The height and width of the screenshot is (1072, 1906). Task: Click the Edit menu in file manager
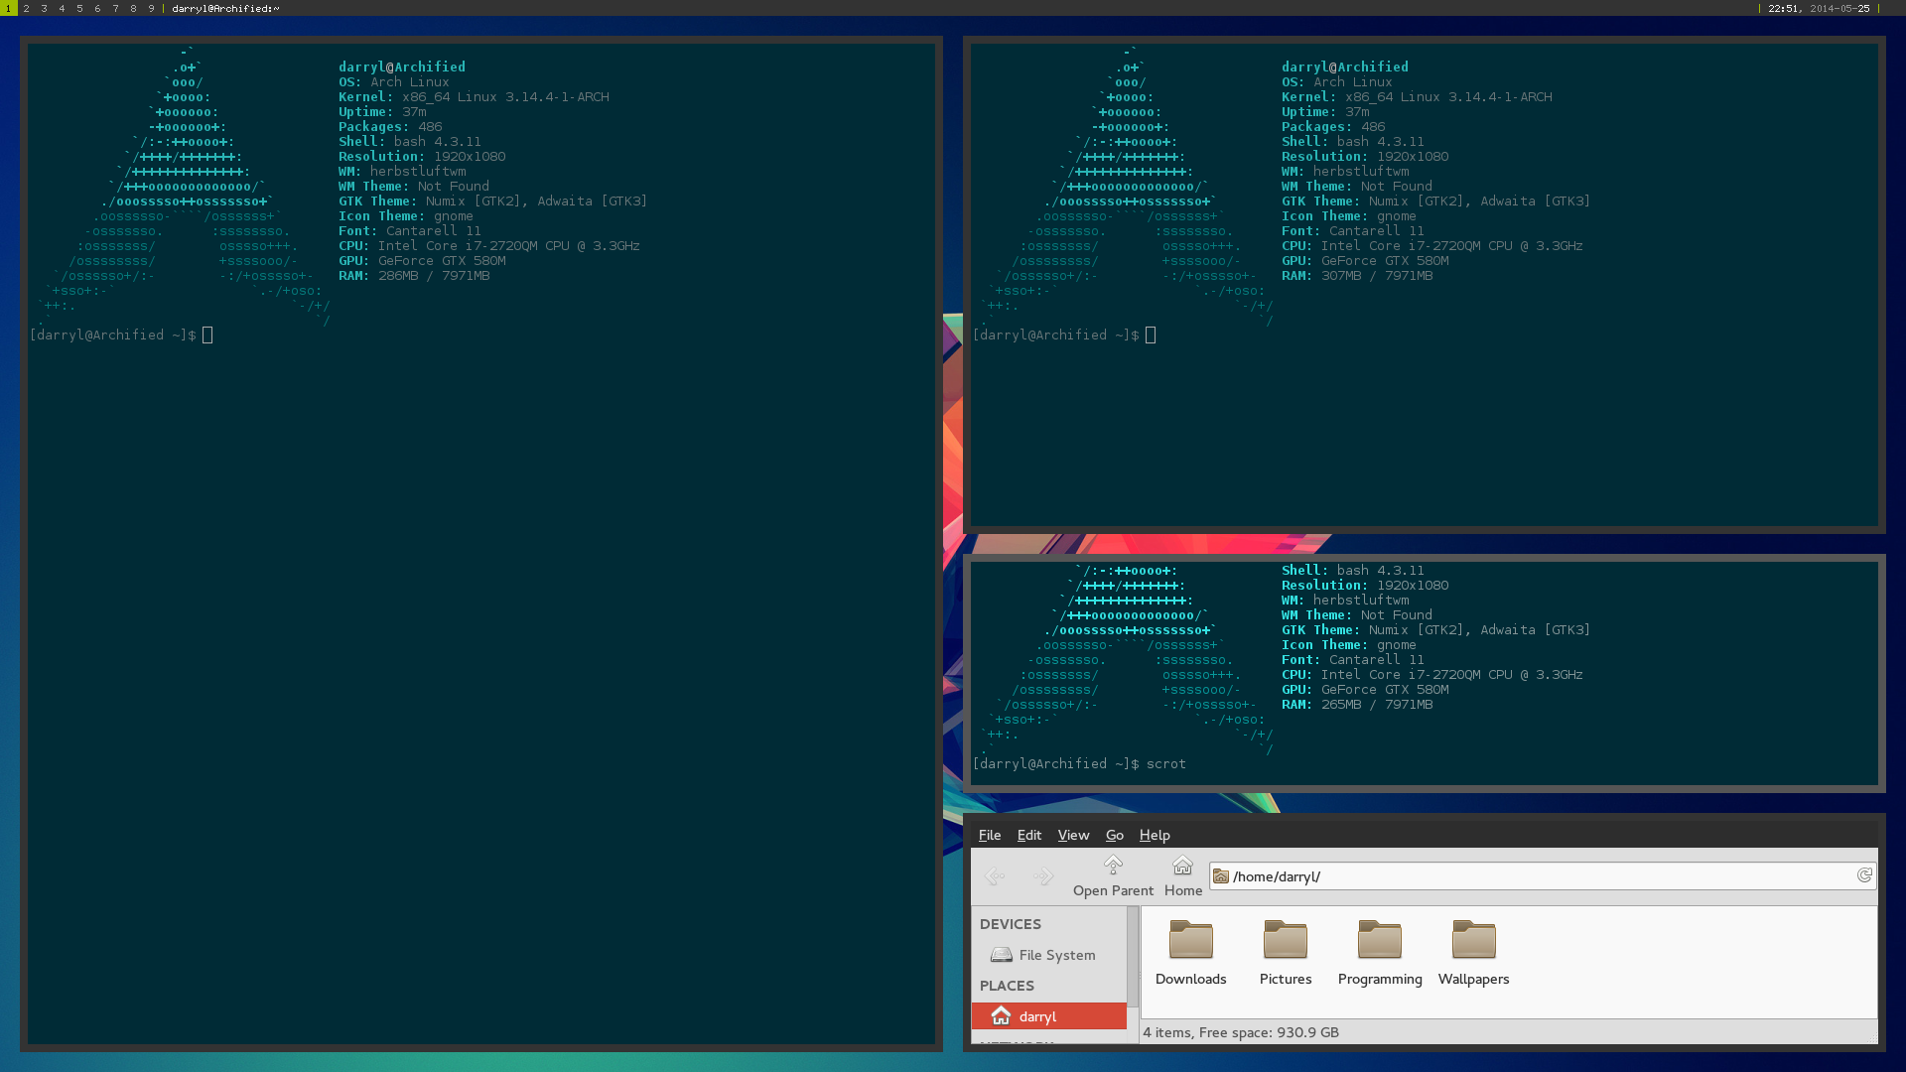1028,834
